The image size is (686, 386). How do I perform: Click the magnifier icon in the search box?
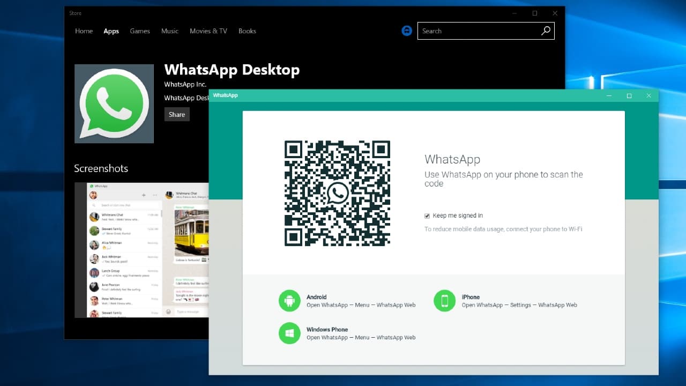click(546, 31)
